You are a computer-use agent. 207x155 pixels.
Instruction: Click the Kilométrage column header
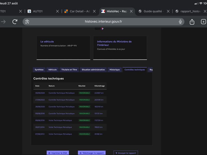(100, 86)
